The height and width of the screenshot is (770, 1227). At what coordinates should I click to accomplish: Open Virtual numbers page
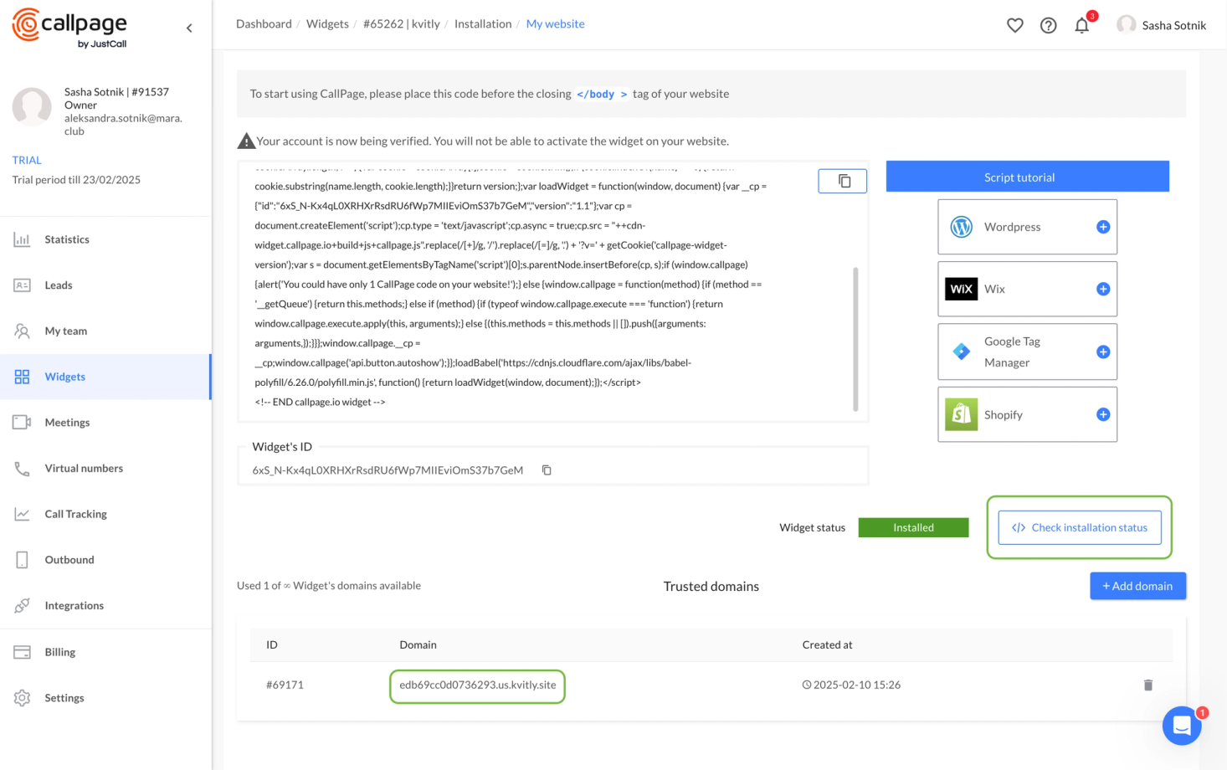click(105, 469)
